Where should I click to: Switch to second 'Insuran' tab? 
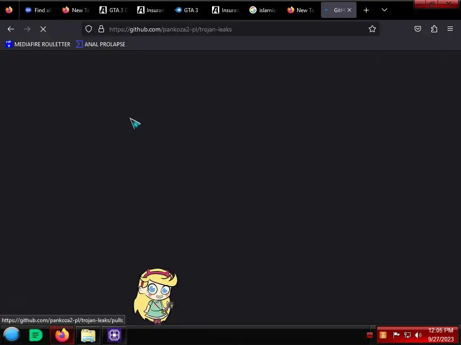pos(226,10)
